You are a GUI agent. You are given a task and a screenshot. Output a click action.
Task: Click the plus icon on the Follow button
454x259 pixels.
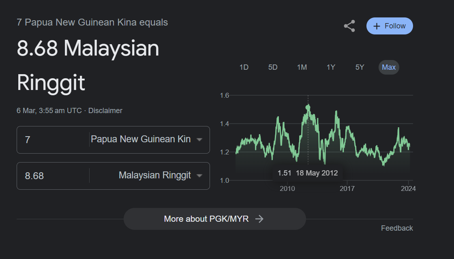click(x=377, y=26)
